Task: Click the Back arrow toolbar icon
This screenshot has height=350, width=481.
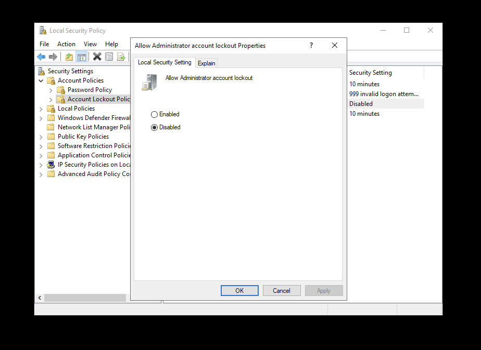Action: click(x=41, y=57)
